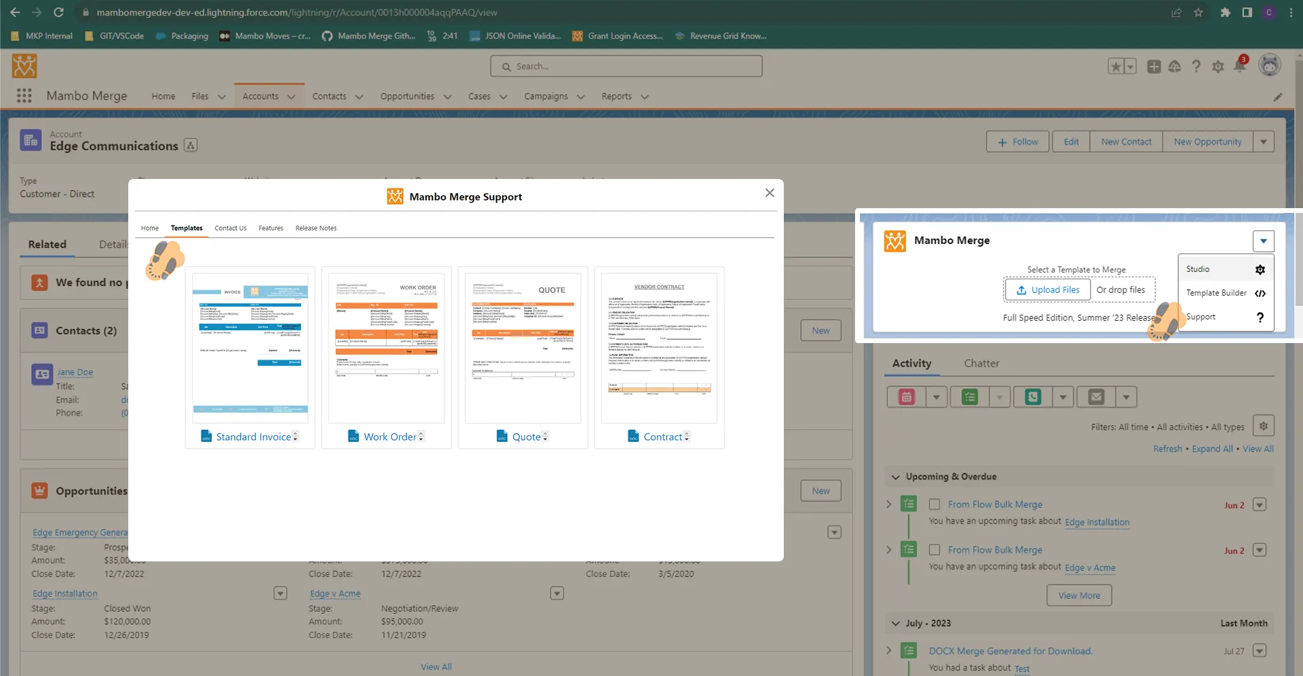1303x676 pixels.
Task: Click the Edit account button
Action: click(x=1071, y=142)
